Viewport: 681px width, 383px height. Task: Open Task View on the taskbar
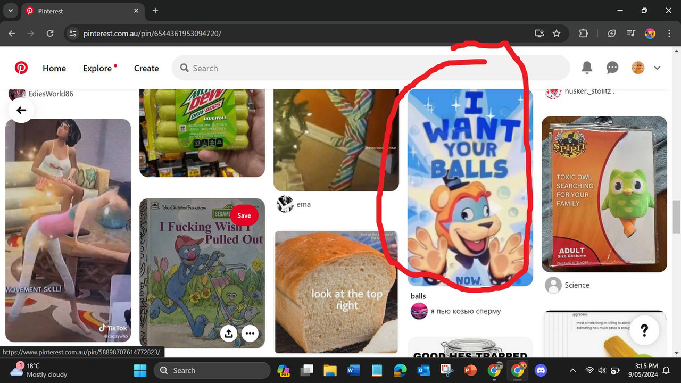(x=307, y=370)
